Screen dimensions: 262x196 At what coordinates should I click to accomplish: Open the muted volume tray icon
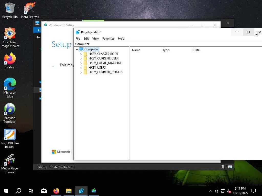click(229, 191)
